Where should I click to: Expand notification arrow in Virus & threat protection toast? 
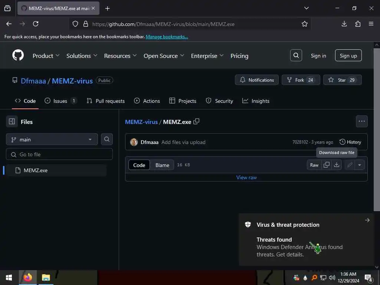tap(367, 220)
